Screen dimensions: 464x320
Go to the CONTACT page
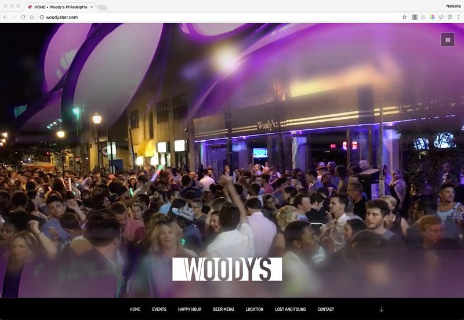326,309
